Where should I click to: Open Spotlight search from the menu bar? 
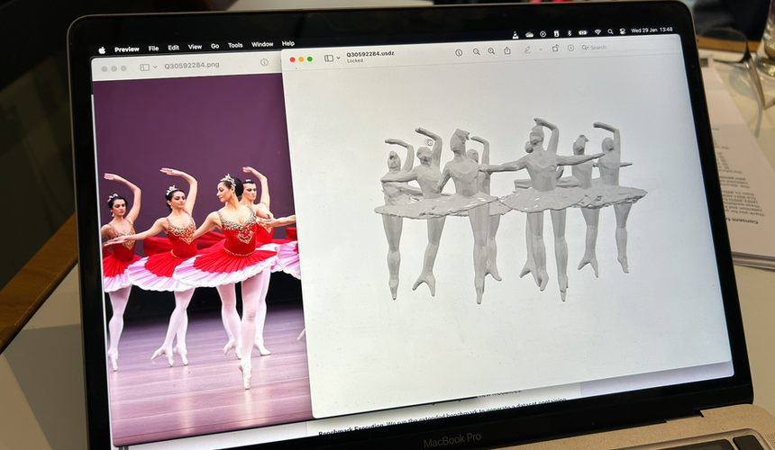click(610, 31)
